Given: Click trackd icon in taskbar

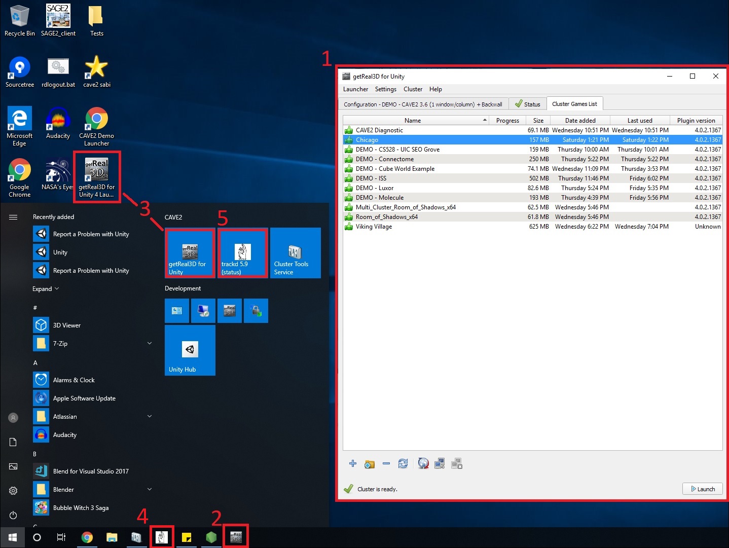Looking at the screenshot, I should tap(162, 537).
